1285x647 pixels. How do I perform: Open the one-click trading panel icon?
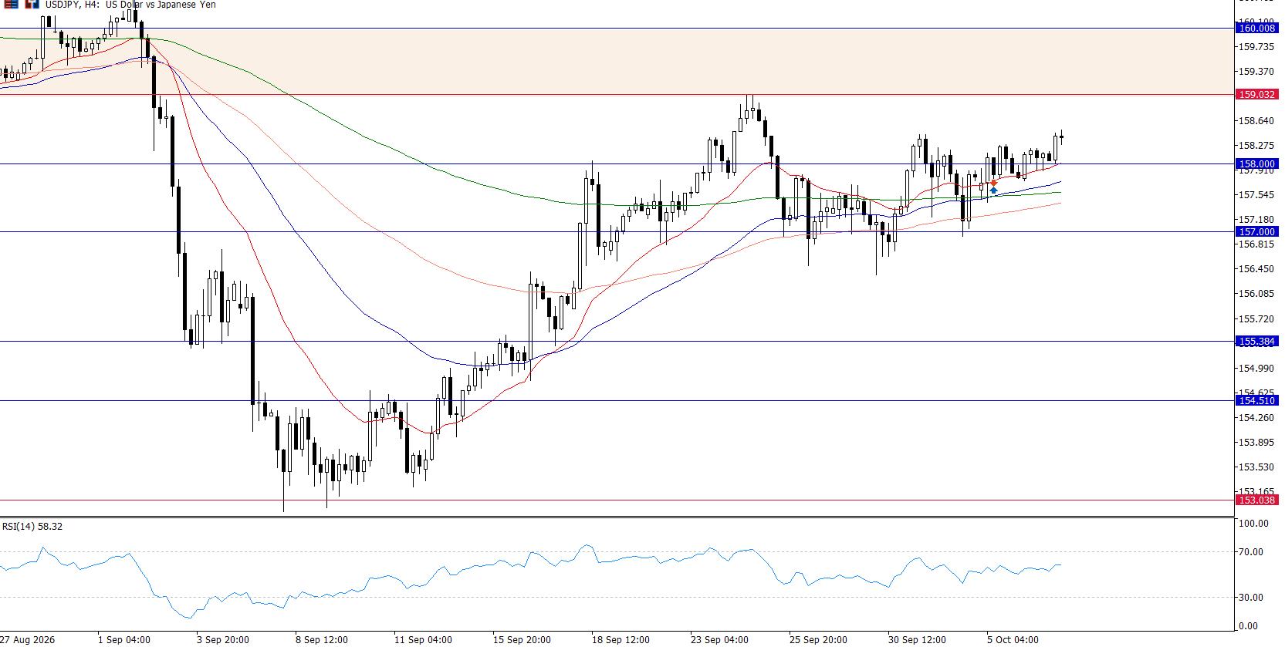pos(32,4)
